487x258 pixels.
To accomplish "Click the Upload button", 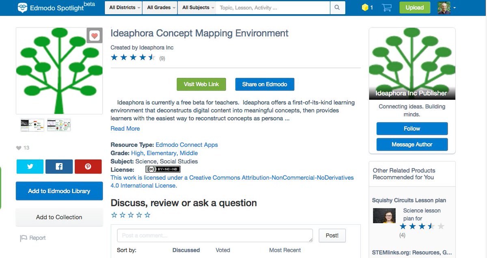I will point(415,7).
